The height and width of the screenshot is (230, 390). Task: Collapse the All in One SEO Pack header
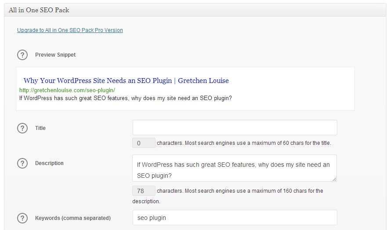click(x=195, y=10)
